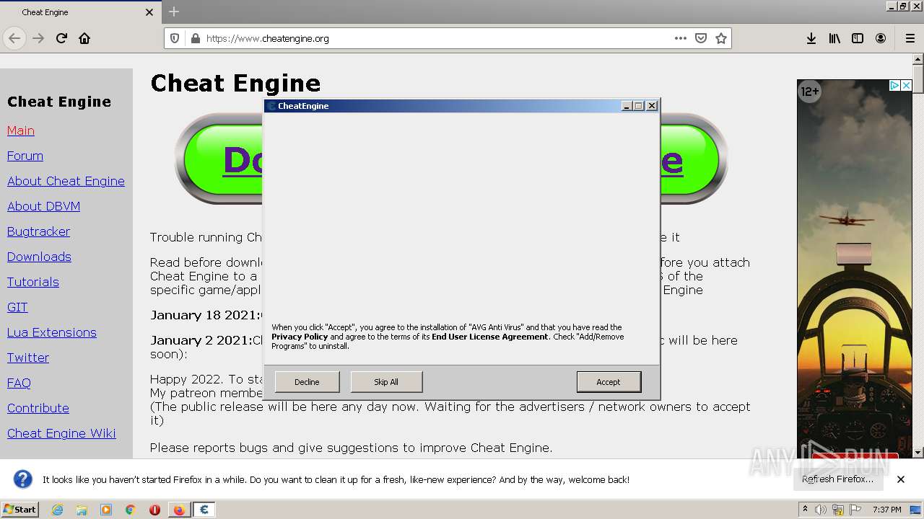
Task: Open Contribute sidebar link
Action: coord(38,408)
